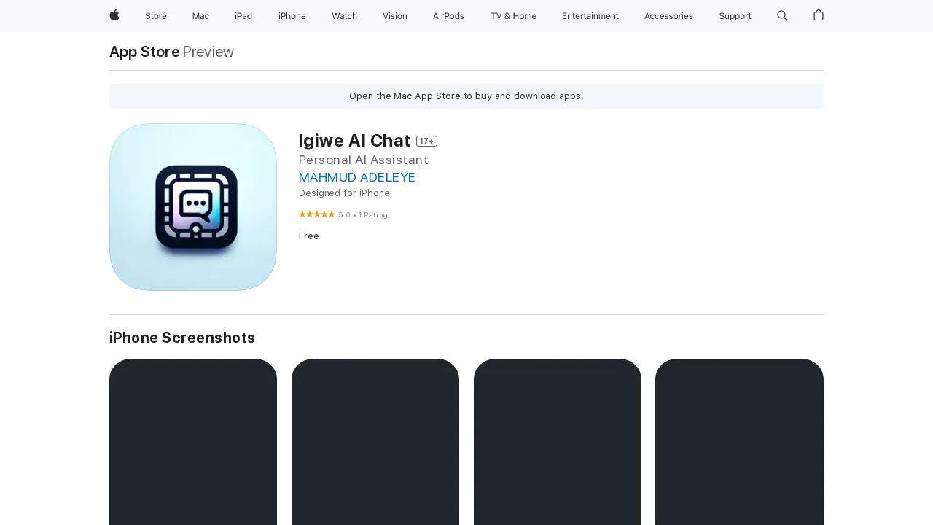Open the iPad section
This screenshot has height=525, width=933.
click(x=243, y=16)
